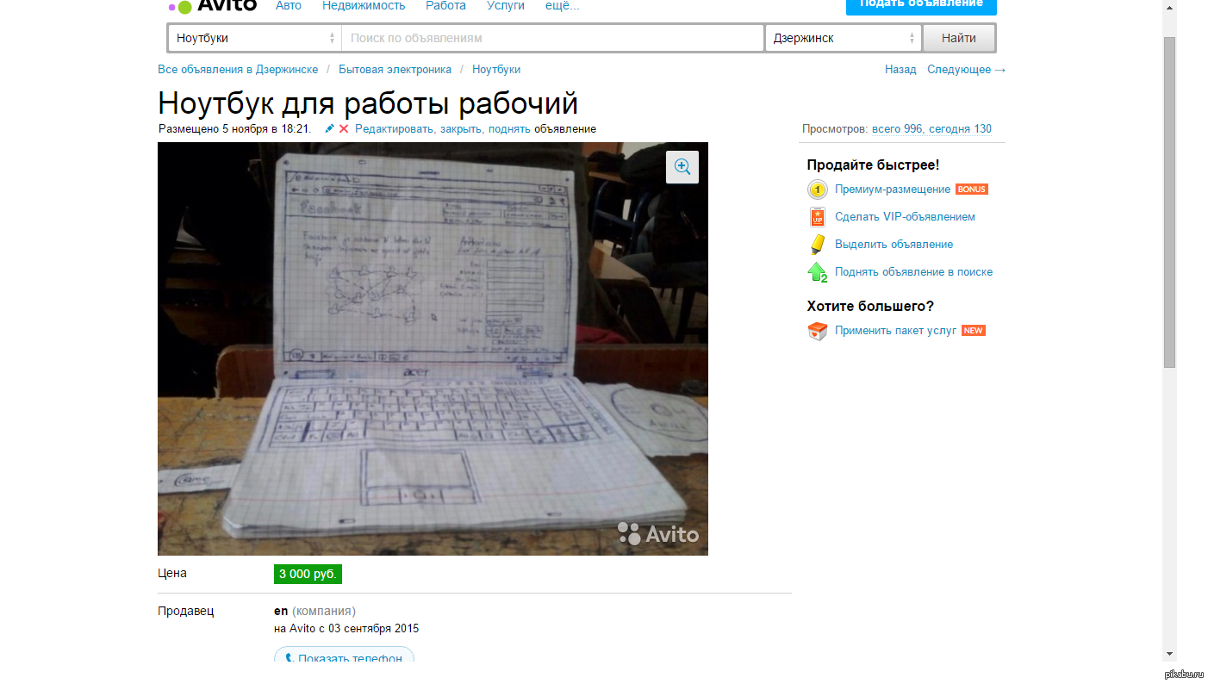
Task: Follow the Следующее → link
Action: tap(966, 69)
